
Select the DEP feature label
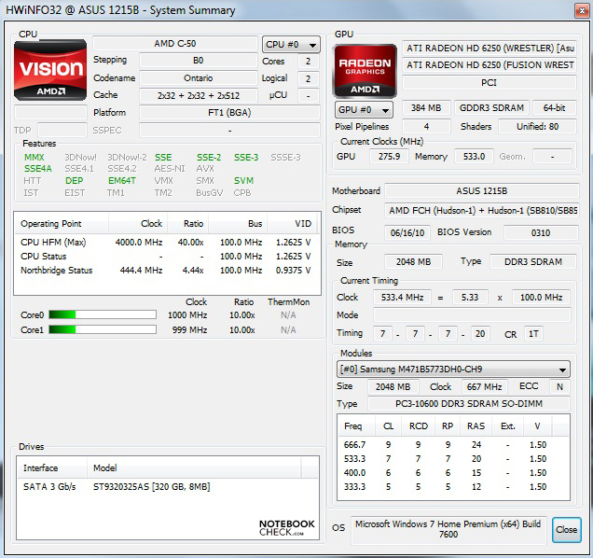(x=75, y=181)
